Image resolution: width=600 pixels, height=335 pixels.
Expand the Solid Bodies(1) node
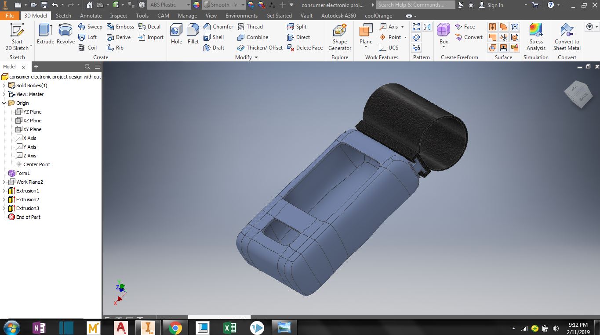pyautogui.click(x=4, y=86)
